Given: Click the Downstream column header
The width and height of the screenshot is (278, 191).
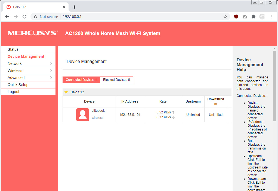Looking at the screenshot, I should [216, 101].
